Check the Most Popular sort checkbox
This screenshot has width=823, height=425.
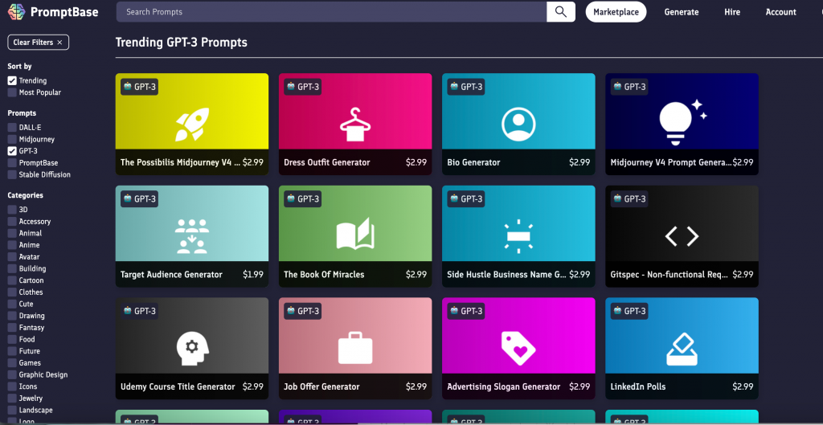pos(12,92)
